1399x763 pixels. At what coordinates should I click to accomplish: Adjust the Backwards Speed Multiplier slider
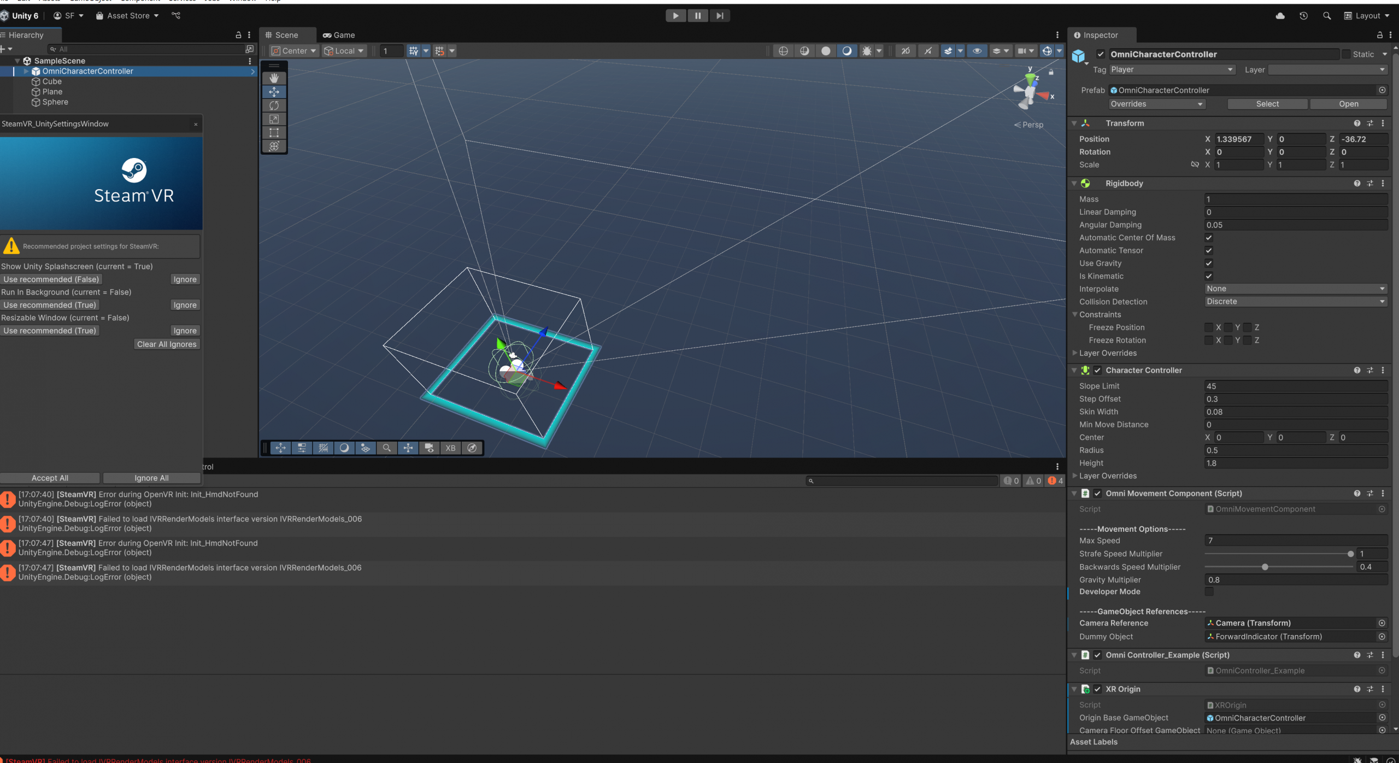pos(1265,567)
